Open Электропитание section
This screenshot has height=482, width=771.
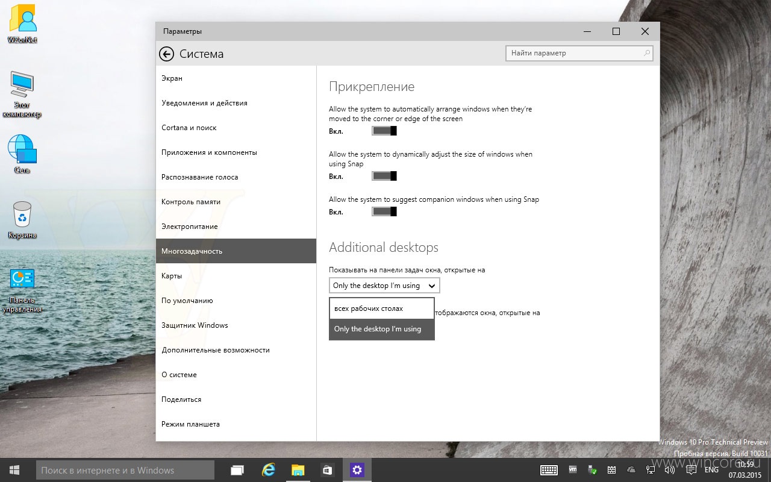(236, 227)
